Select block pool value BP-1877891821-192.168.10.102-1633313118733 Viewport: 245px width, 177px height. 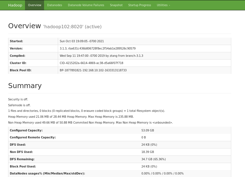93,70
